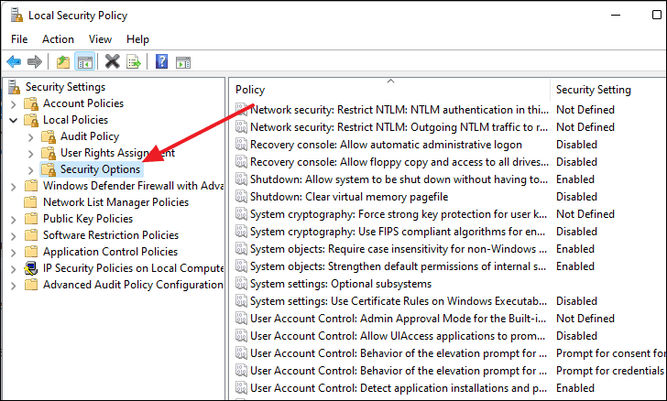667x401 pixels.
Task: Select Shutdown: Allow system to be shut down policy
Action: (x=399, y=179)
